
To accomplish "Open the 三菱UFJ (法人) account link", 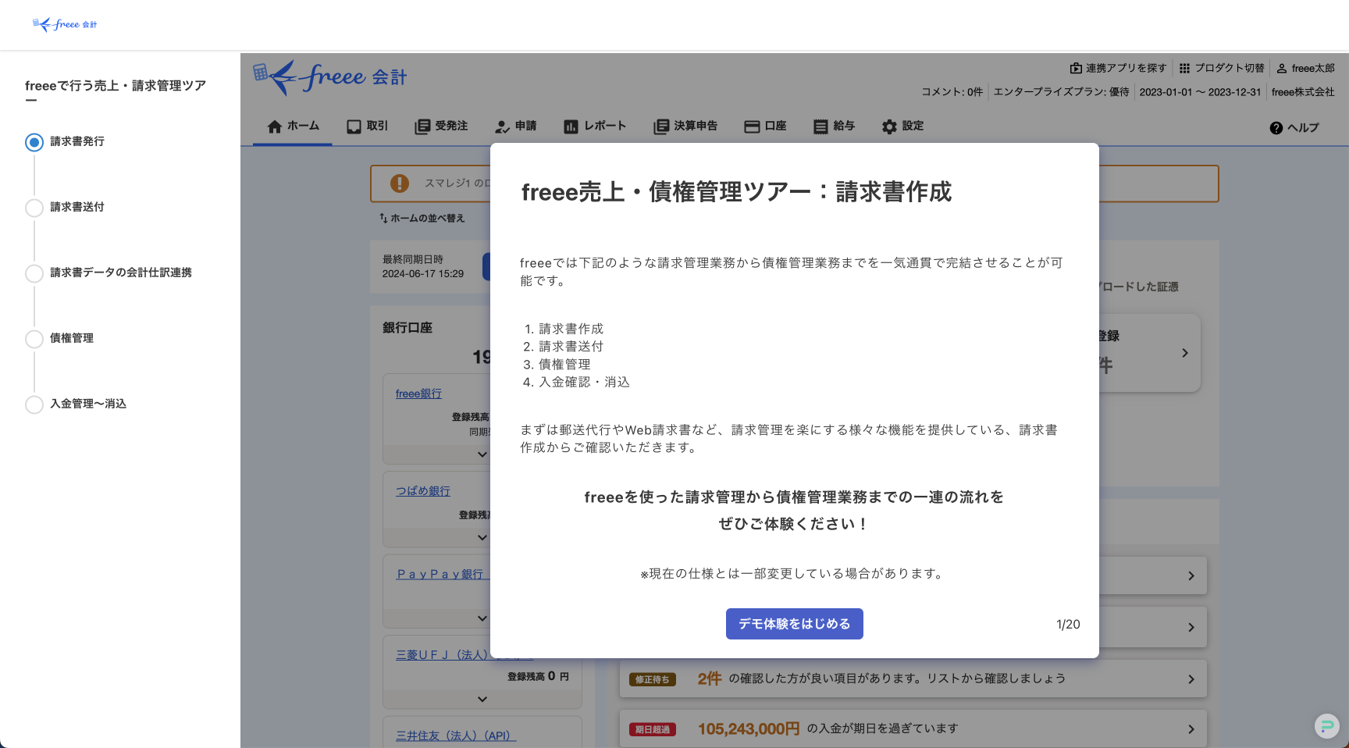I will pos(442,655).
